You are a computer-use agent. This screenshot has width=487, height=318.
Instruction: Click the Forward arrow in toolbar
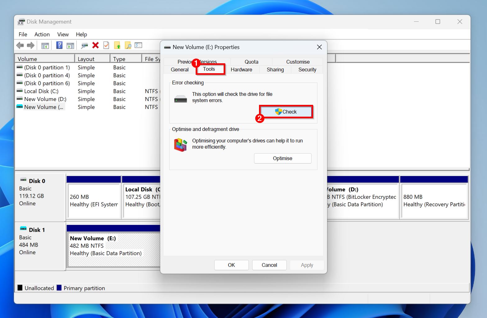[x=30, y=46]
